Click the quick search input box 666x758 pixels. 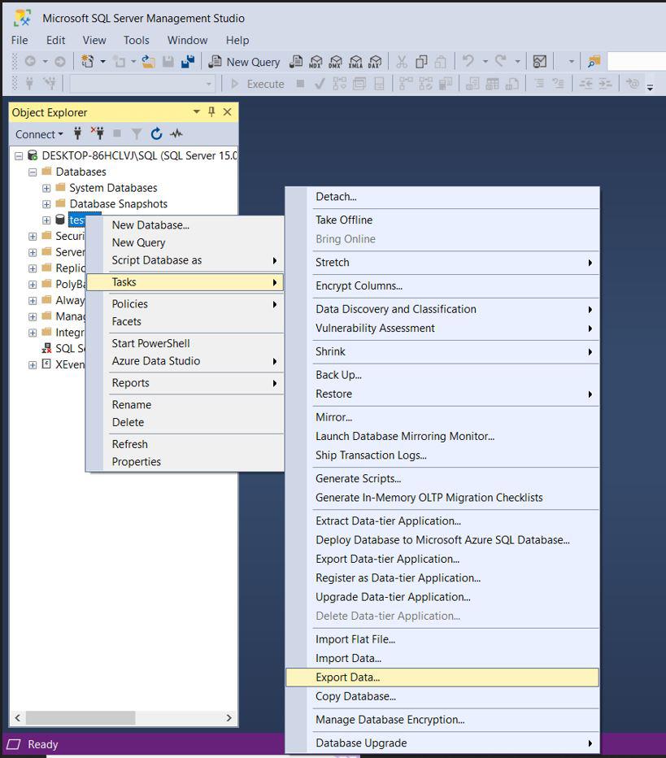pyautogui.click(x=636, y=61)
